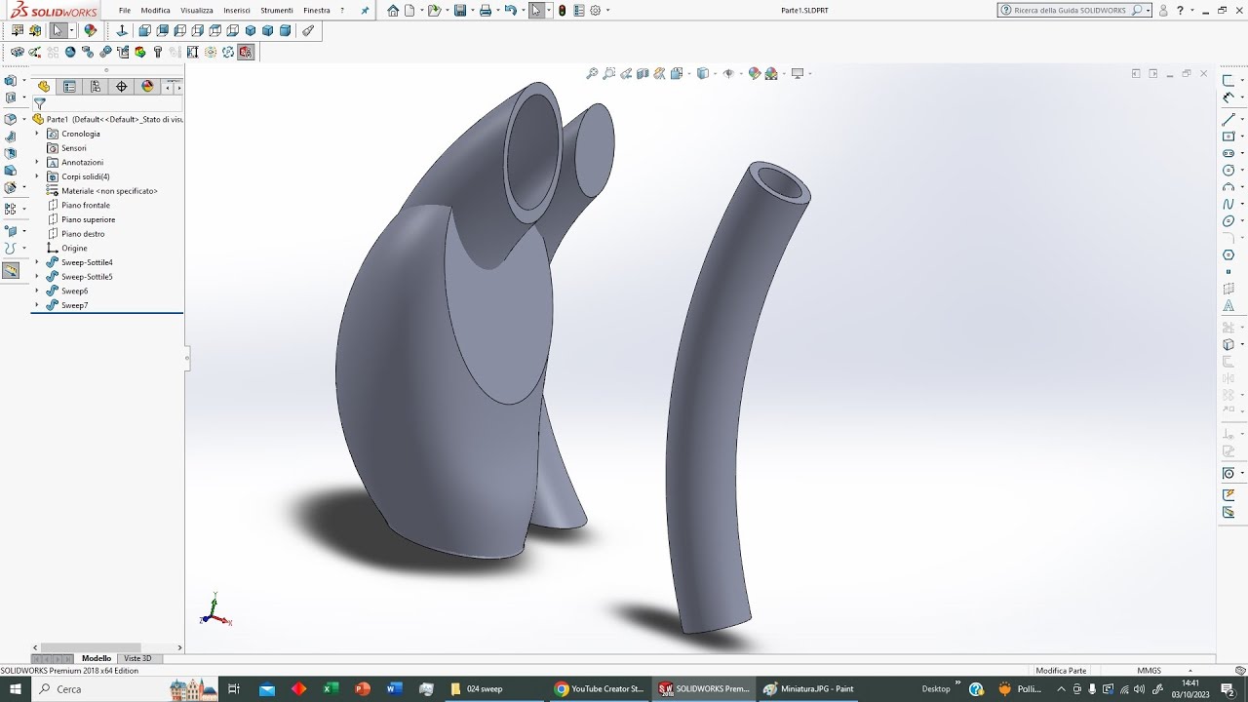Click the Edit Appearance color ball icon
Screen dimensions: 1248x702
tap(754, 73)
